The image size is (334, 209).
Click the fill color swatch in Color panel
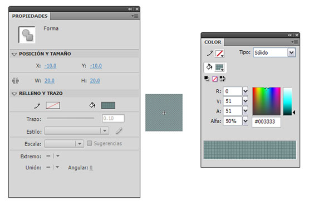point(219,67)
